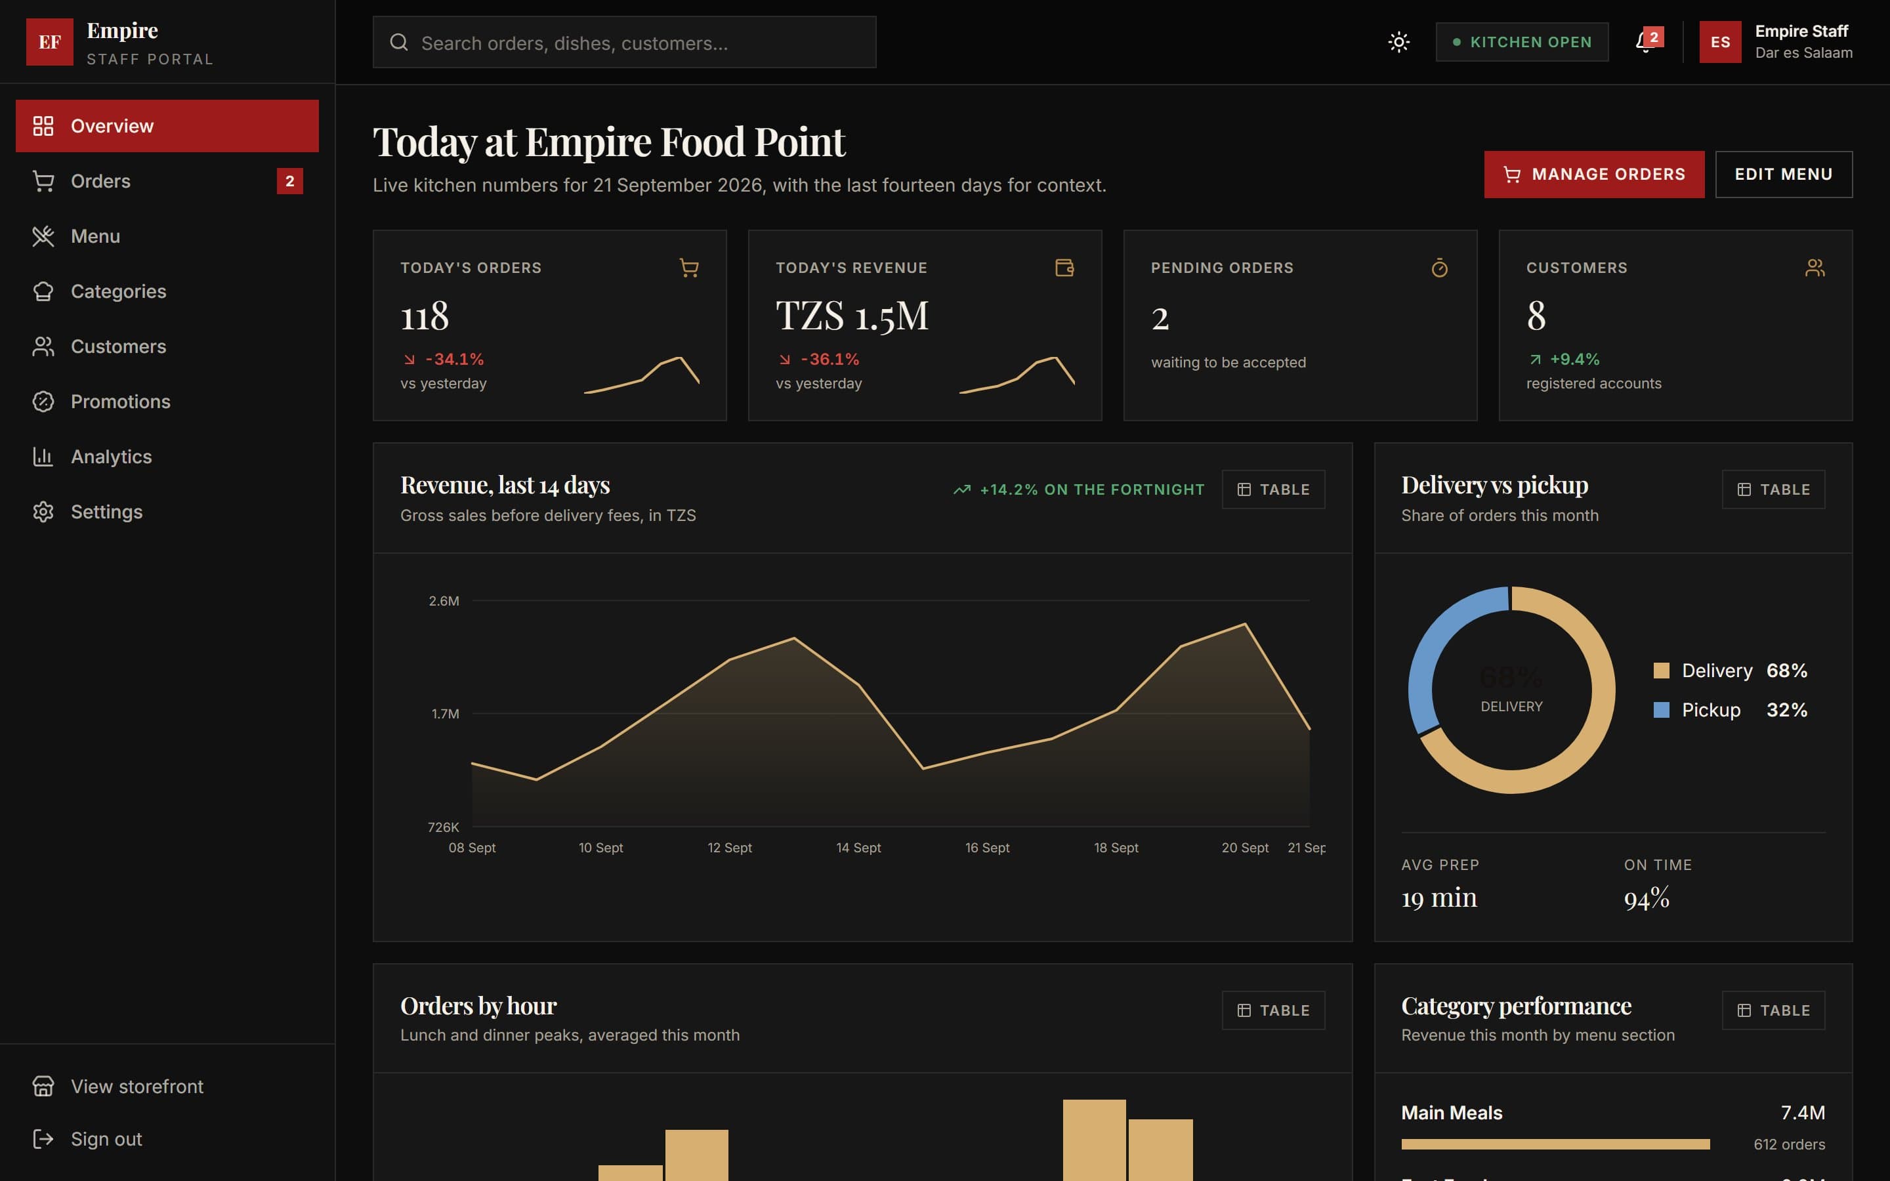Click the timer icon on Pending Orders card

coord(1439,268)
